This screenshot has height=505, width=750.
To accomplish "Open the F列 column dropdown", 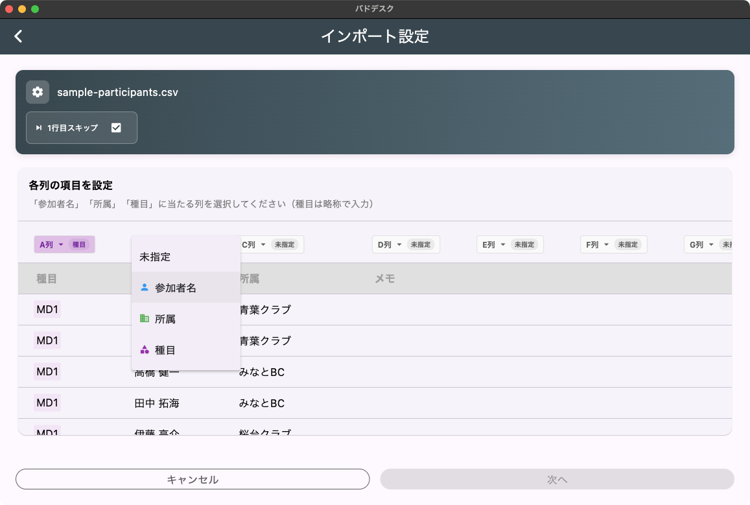I will [x=614, y=244].
